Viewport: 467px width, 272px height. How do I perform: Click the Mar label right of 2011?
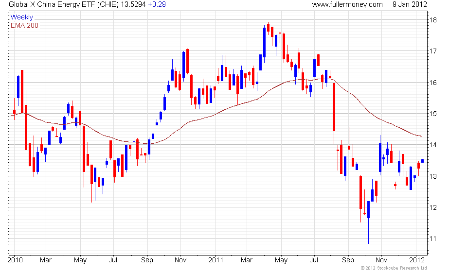(x=247, y=260)
